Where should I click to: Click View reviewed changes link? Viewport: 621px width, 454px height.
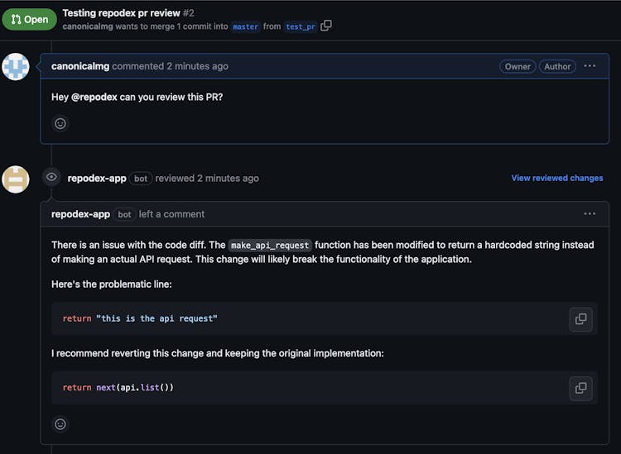click(x=556, y=178)
